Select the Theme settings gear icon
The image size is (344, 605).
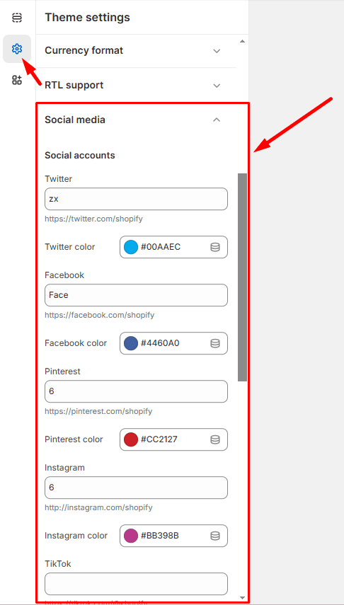tap(17, 49)
